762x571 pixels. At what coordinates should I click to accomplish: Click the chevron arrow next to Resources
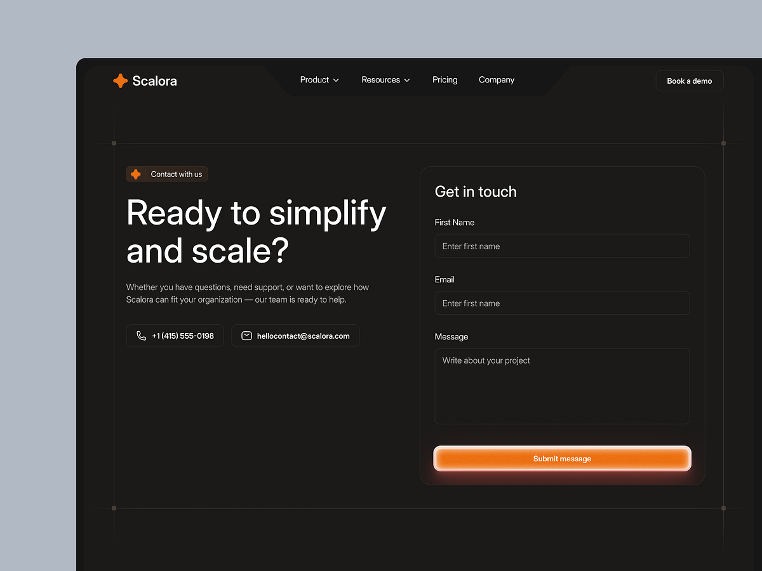pos(406,80)
